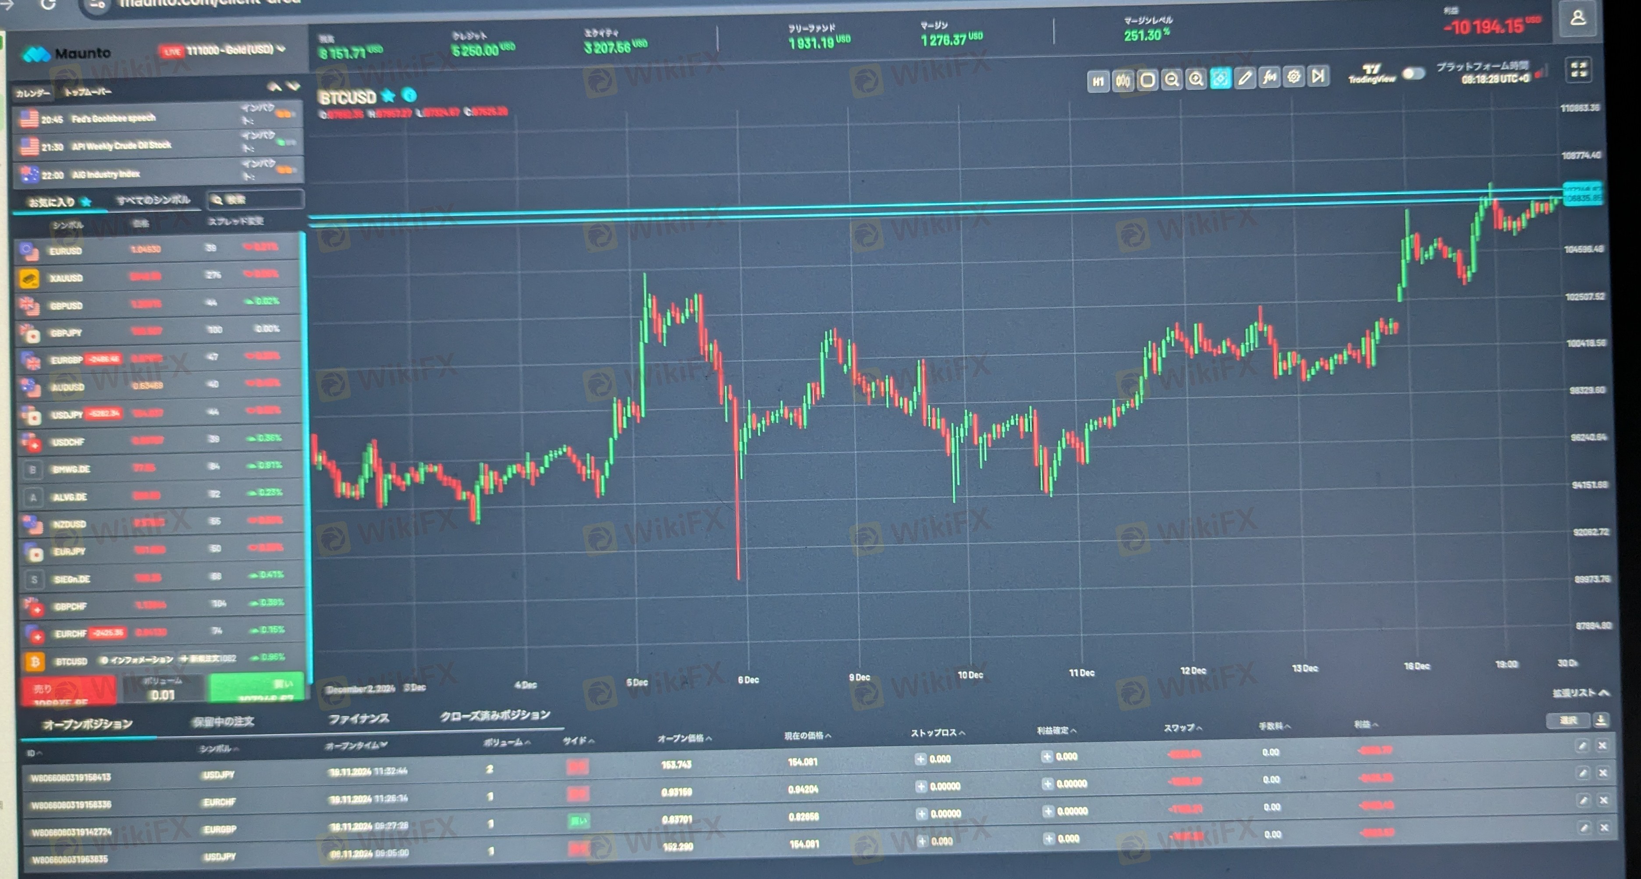Image resolution: width=1641 pixels, height=879 pixels.
Task: Zoom in the BTCUSD chart
Action: (x=1197, y=80)
